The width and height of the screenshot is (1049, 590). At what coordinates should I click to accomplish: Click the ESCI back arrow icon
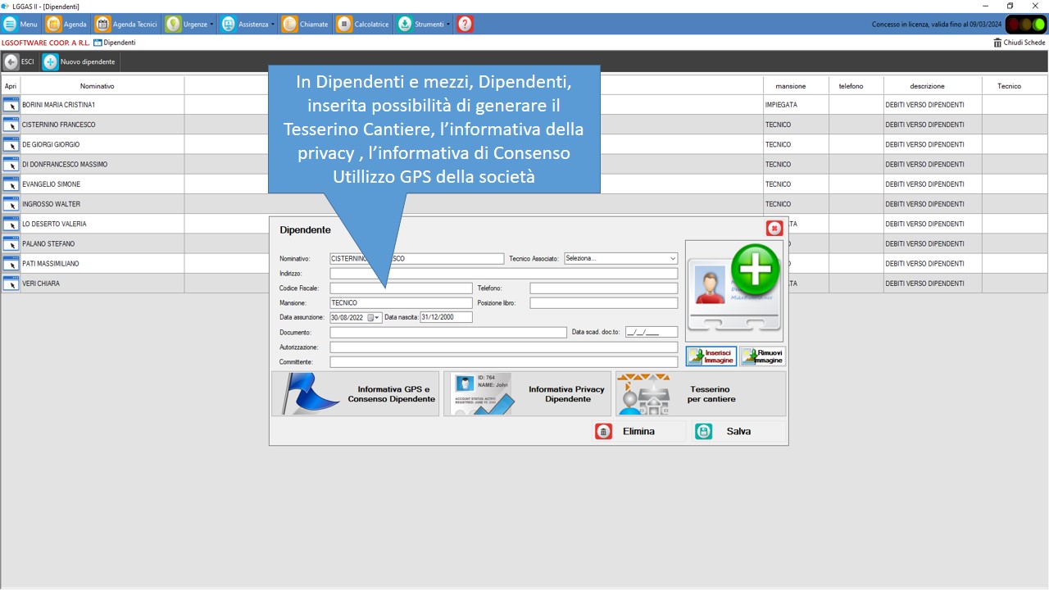coord(11,61)
